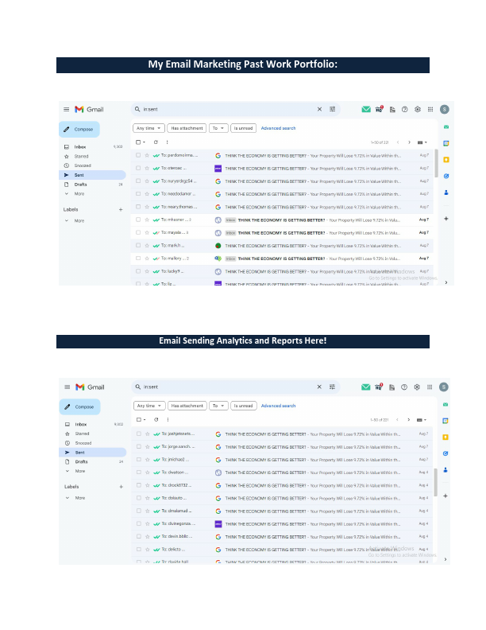Open main menu hamburger in Analytics Gmail
Viewport: 486px width, 630px height.
pyautogui.click(x=67, y=387)
